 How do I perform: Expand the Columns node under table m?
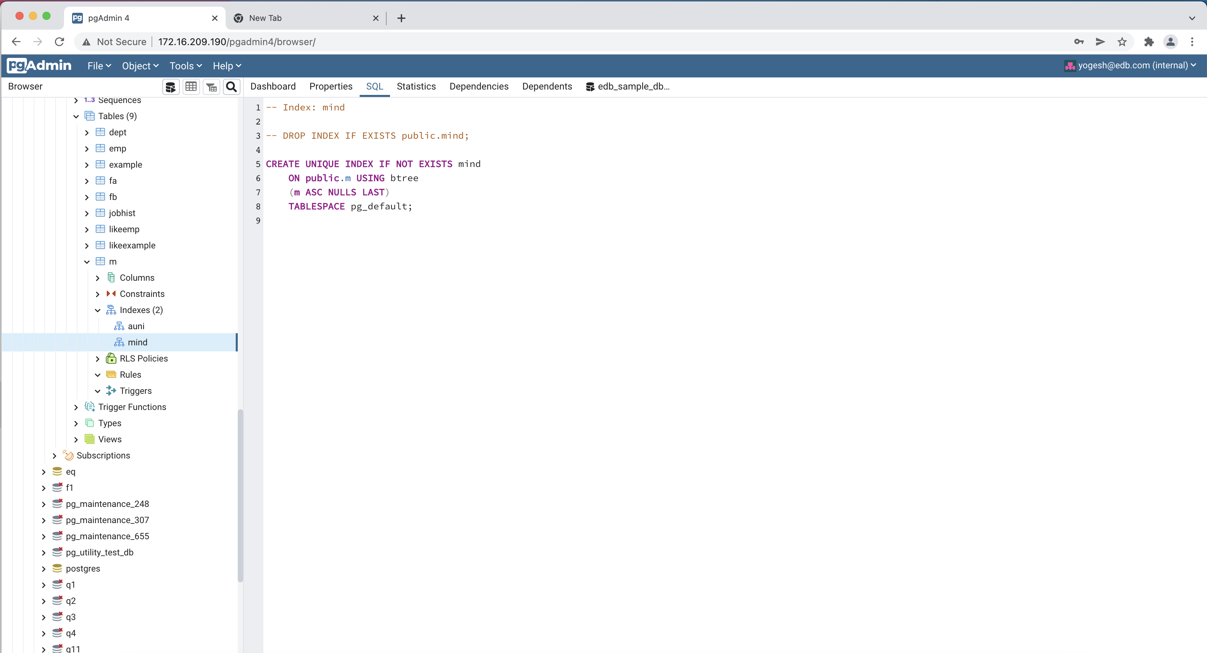[97, 277]
